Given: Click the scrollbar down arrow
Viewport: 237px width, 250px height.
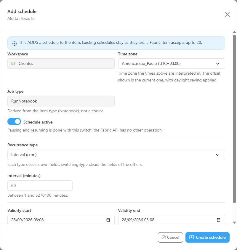Looking at the screenshot, I should 234,222.
